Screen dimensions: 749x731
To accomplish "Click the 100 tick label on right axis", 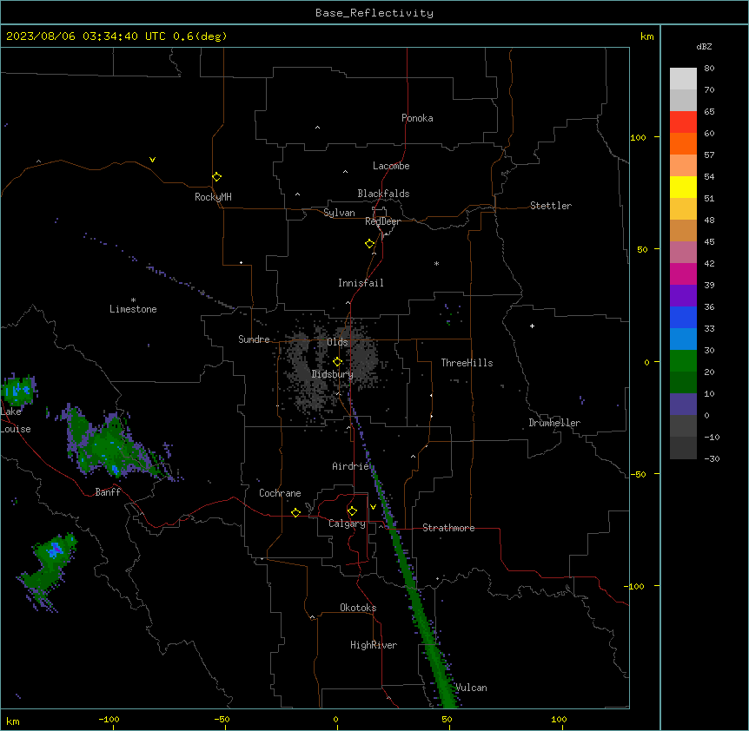I will pyautogui.click(x=638, y=137).
